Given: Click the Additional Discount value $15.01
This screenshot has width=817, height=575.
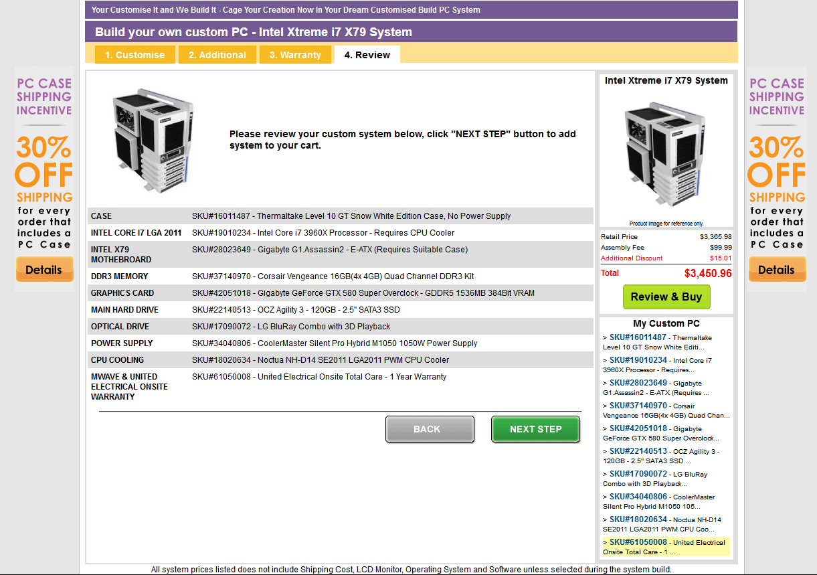Looking at the screenshot, I should pos(721,258).
